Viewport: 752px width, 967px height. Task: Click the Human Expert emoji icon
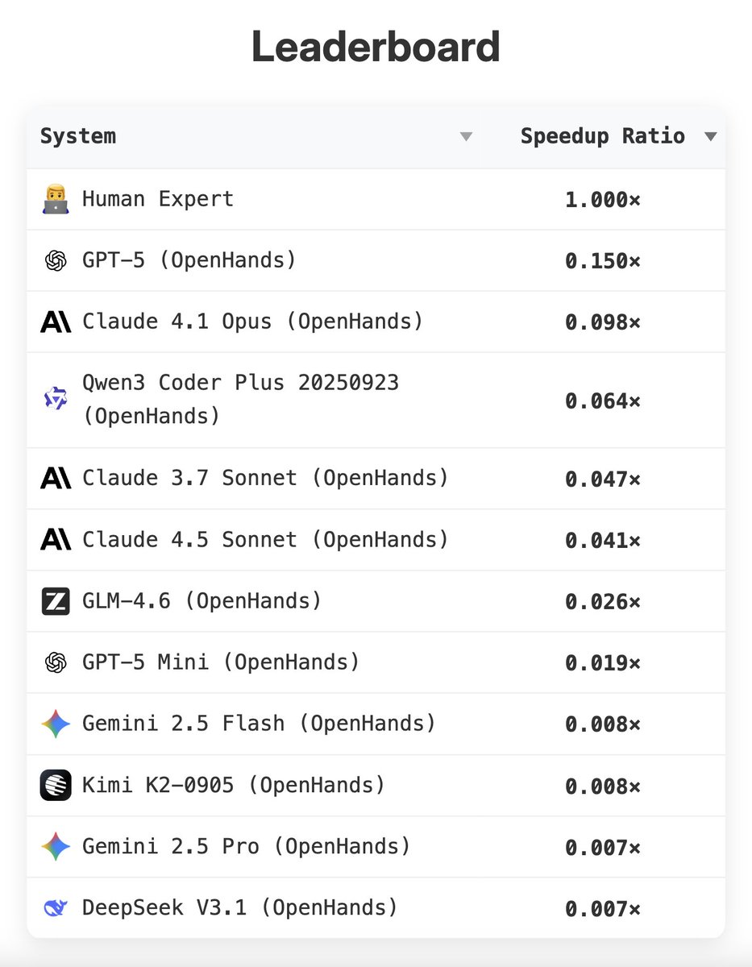pos(56,199)
